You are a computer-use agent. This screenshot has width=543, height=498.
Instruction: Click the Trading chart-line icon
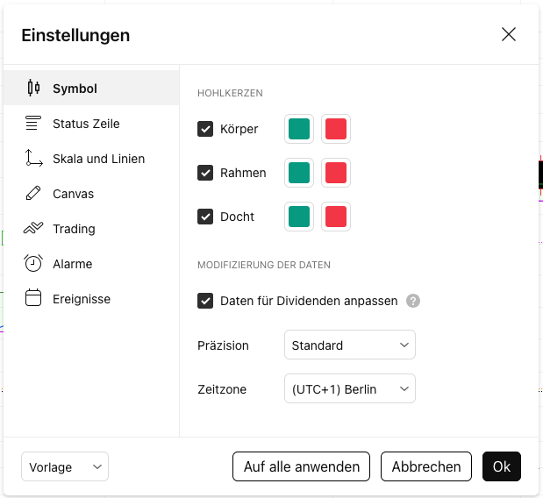34,229
